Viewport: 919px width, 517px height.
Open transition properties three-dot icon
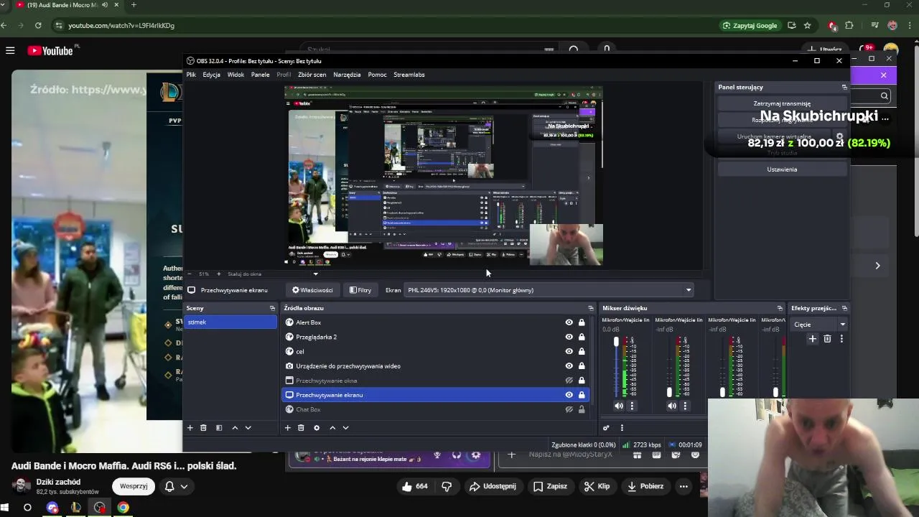click(x=841, y=339)
